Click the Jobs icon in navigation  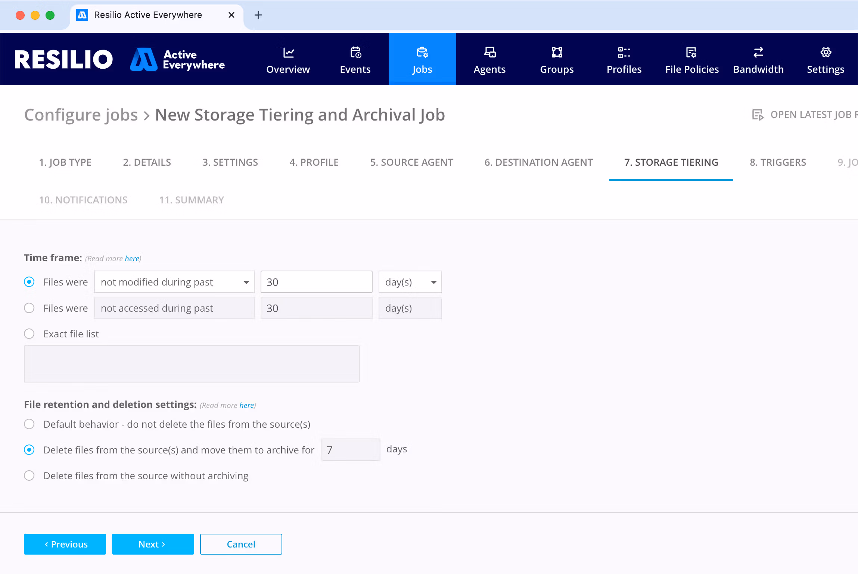422,53
